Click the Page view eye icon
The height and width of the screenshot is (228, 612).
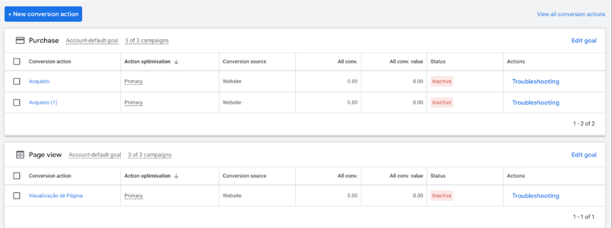20,155
